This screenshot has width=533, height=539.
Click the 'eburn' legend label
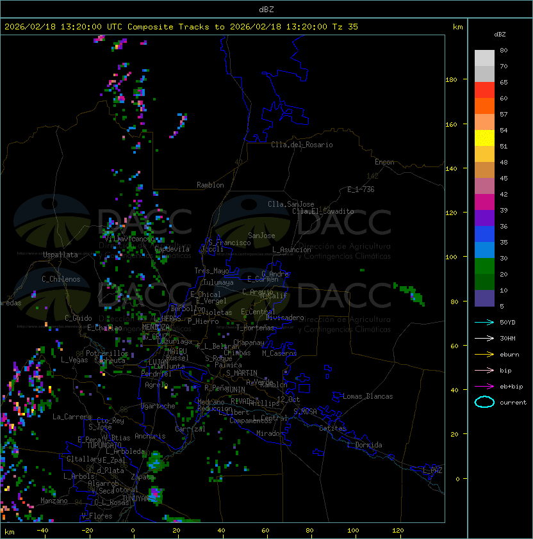pos(509,354)
